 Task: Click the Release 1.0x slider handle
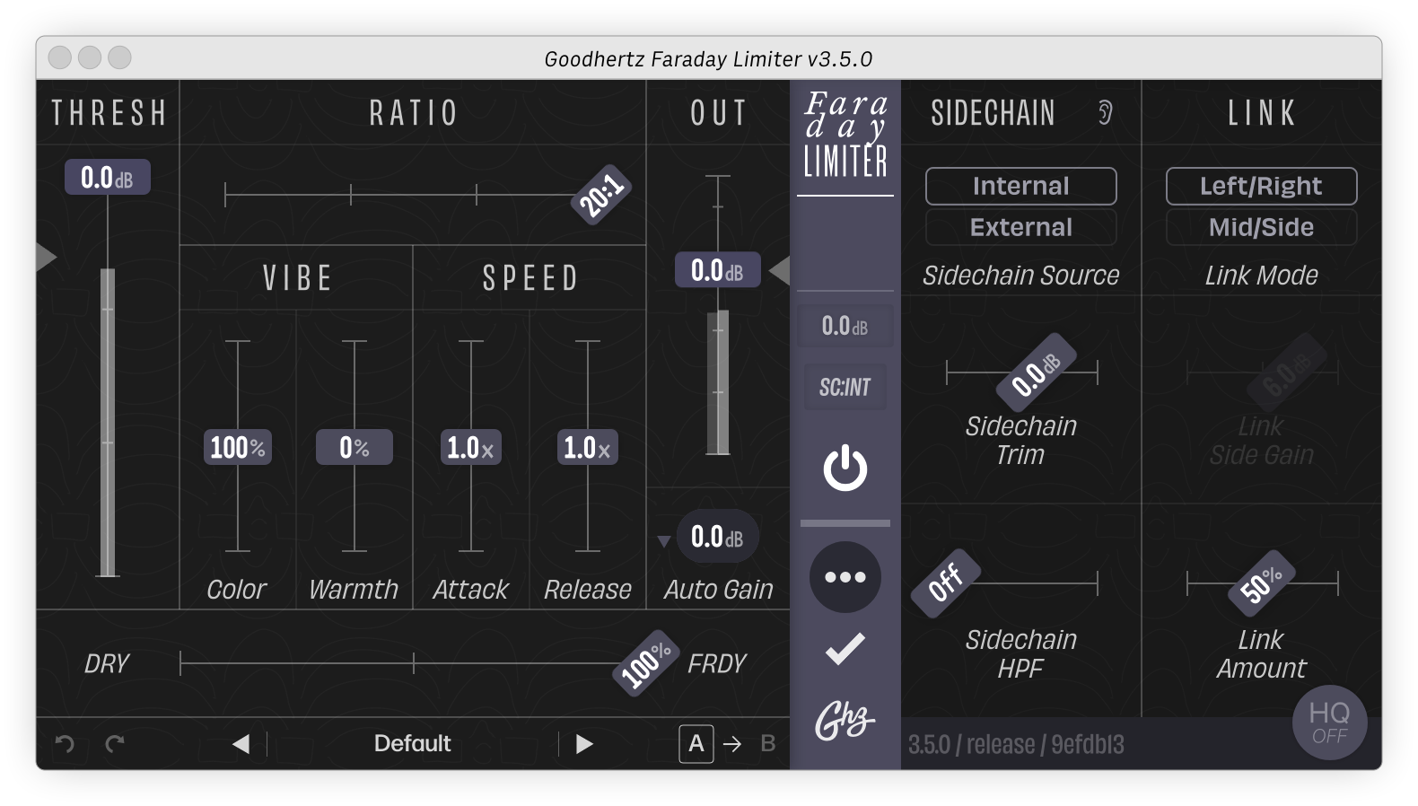click(587, 447)
